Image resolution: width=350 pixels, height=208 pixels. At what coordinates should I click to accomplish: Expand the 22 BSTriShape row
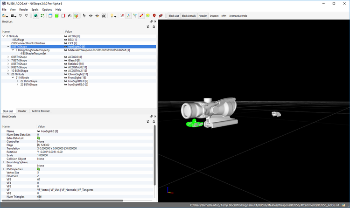17,81
